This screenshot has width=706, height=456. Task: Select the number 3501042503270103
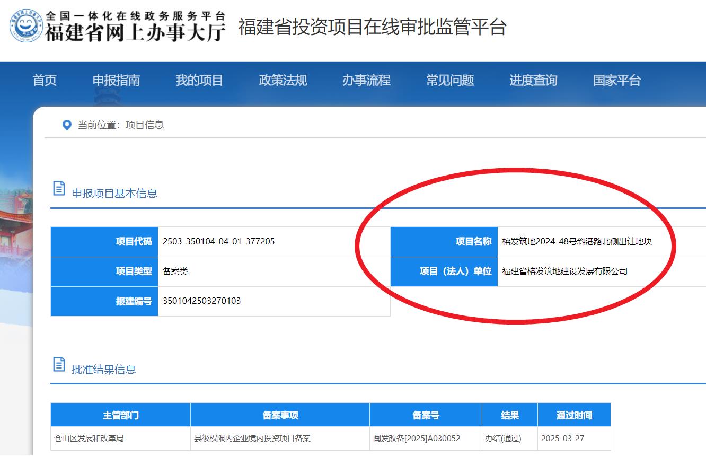click(x=201, y=301)
